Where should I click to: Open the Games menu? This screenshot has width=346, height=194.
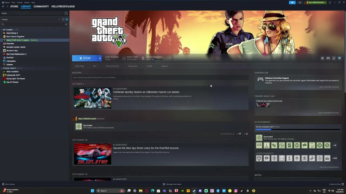tap(27, 2)
